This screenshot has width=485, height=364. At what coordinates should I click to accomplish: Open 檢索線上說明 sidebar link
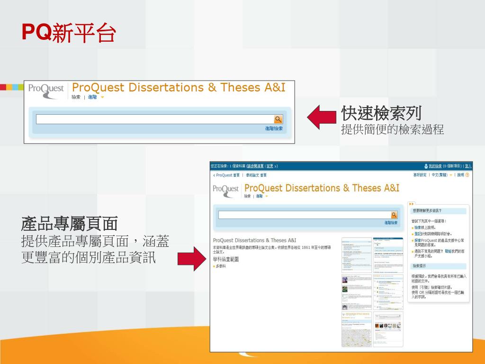point(425,227)
